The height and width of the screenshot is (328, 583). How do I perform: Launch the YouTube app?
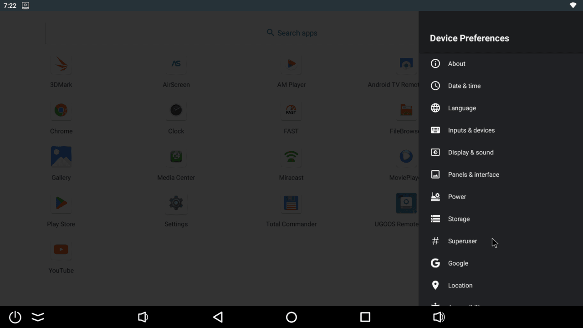[61, 250]
